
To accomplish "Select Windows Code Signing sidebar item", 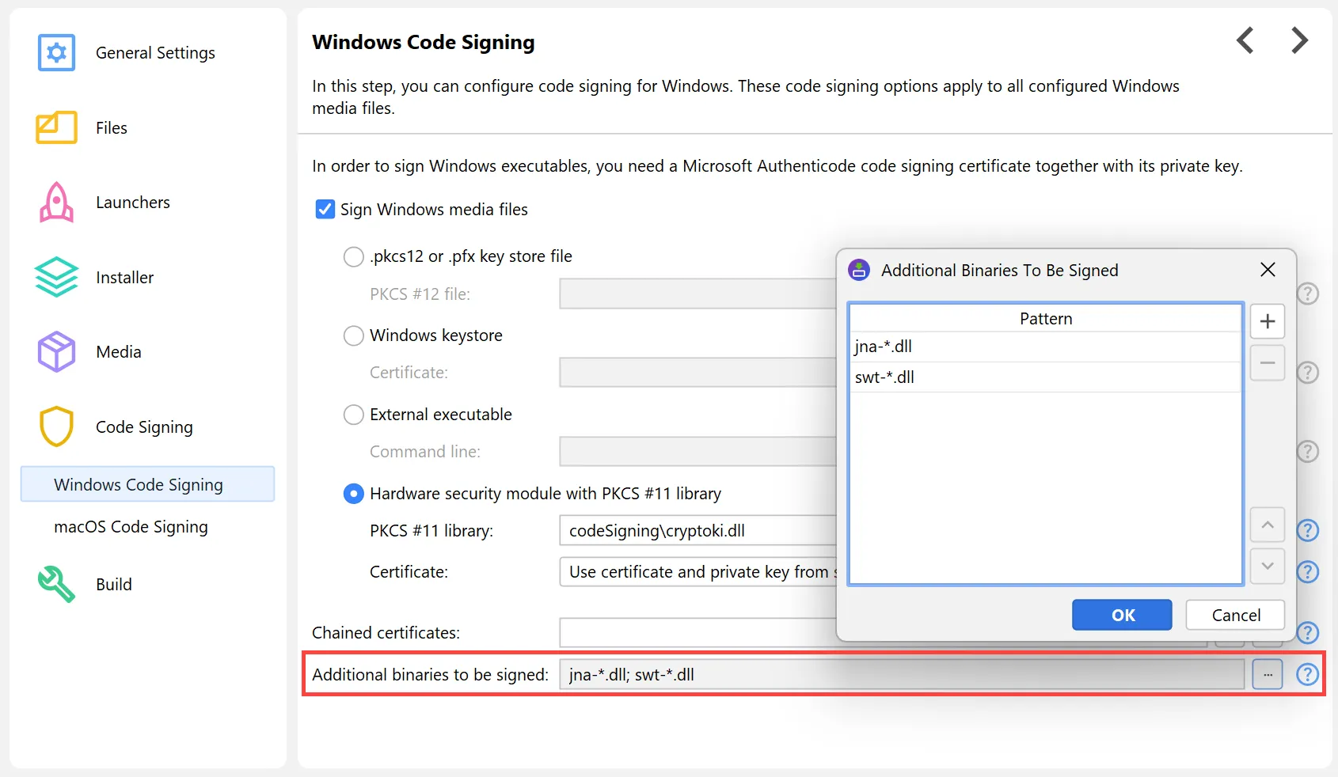I will point(139,484).
